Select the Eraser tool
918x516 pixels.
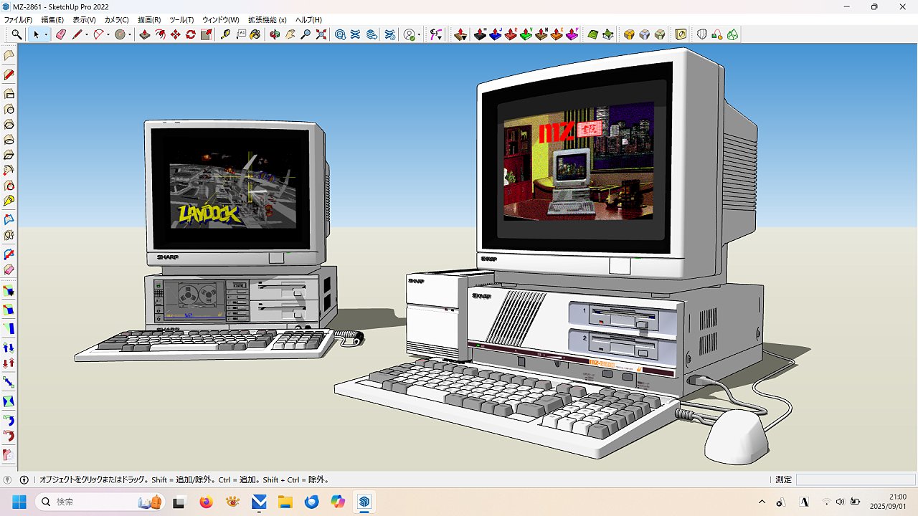point(61,34)
